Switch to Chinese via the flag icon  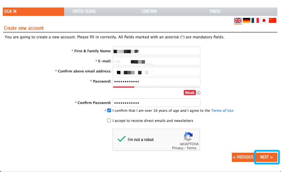(x=272, y=21)
